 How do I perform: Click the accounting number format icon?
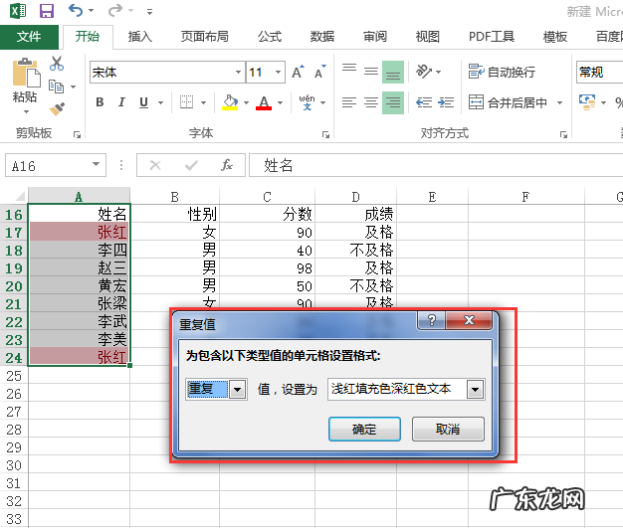point(587,102)
